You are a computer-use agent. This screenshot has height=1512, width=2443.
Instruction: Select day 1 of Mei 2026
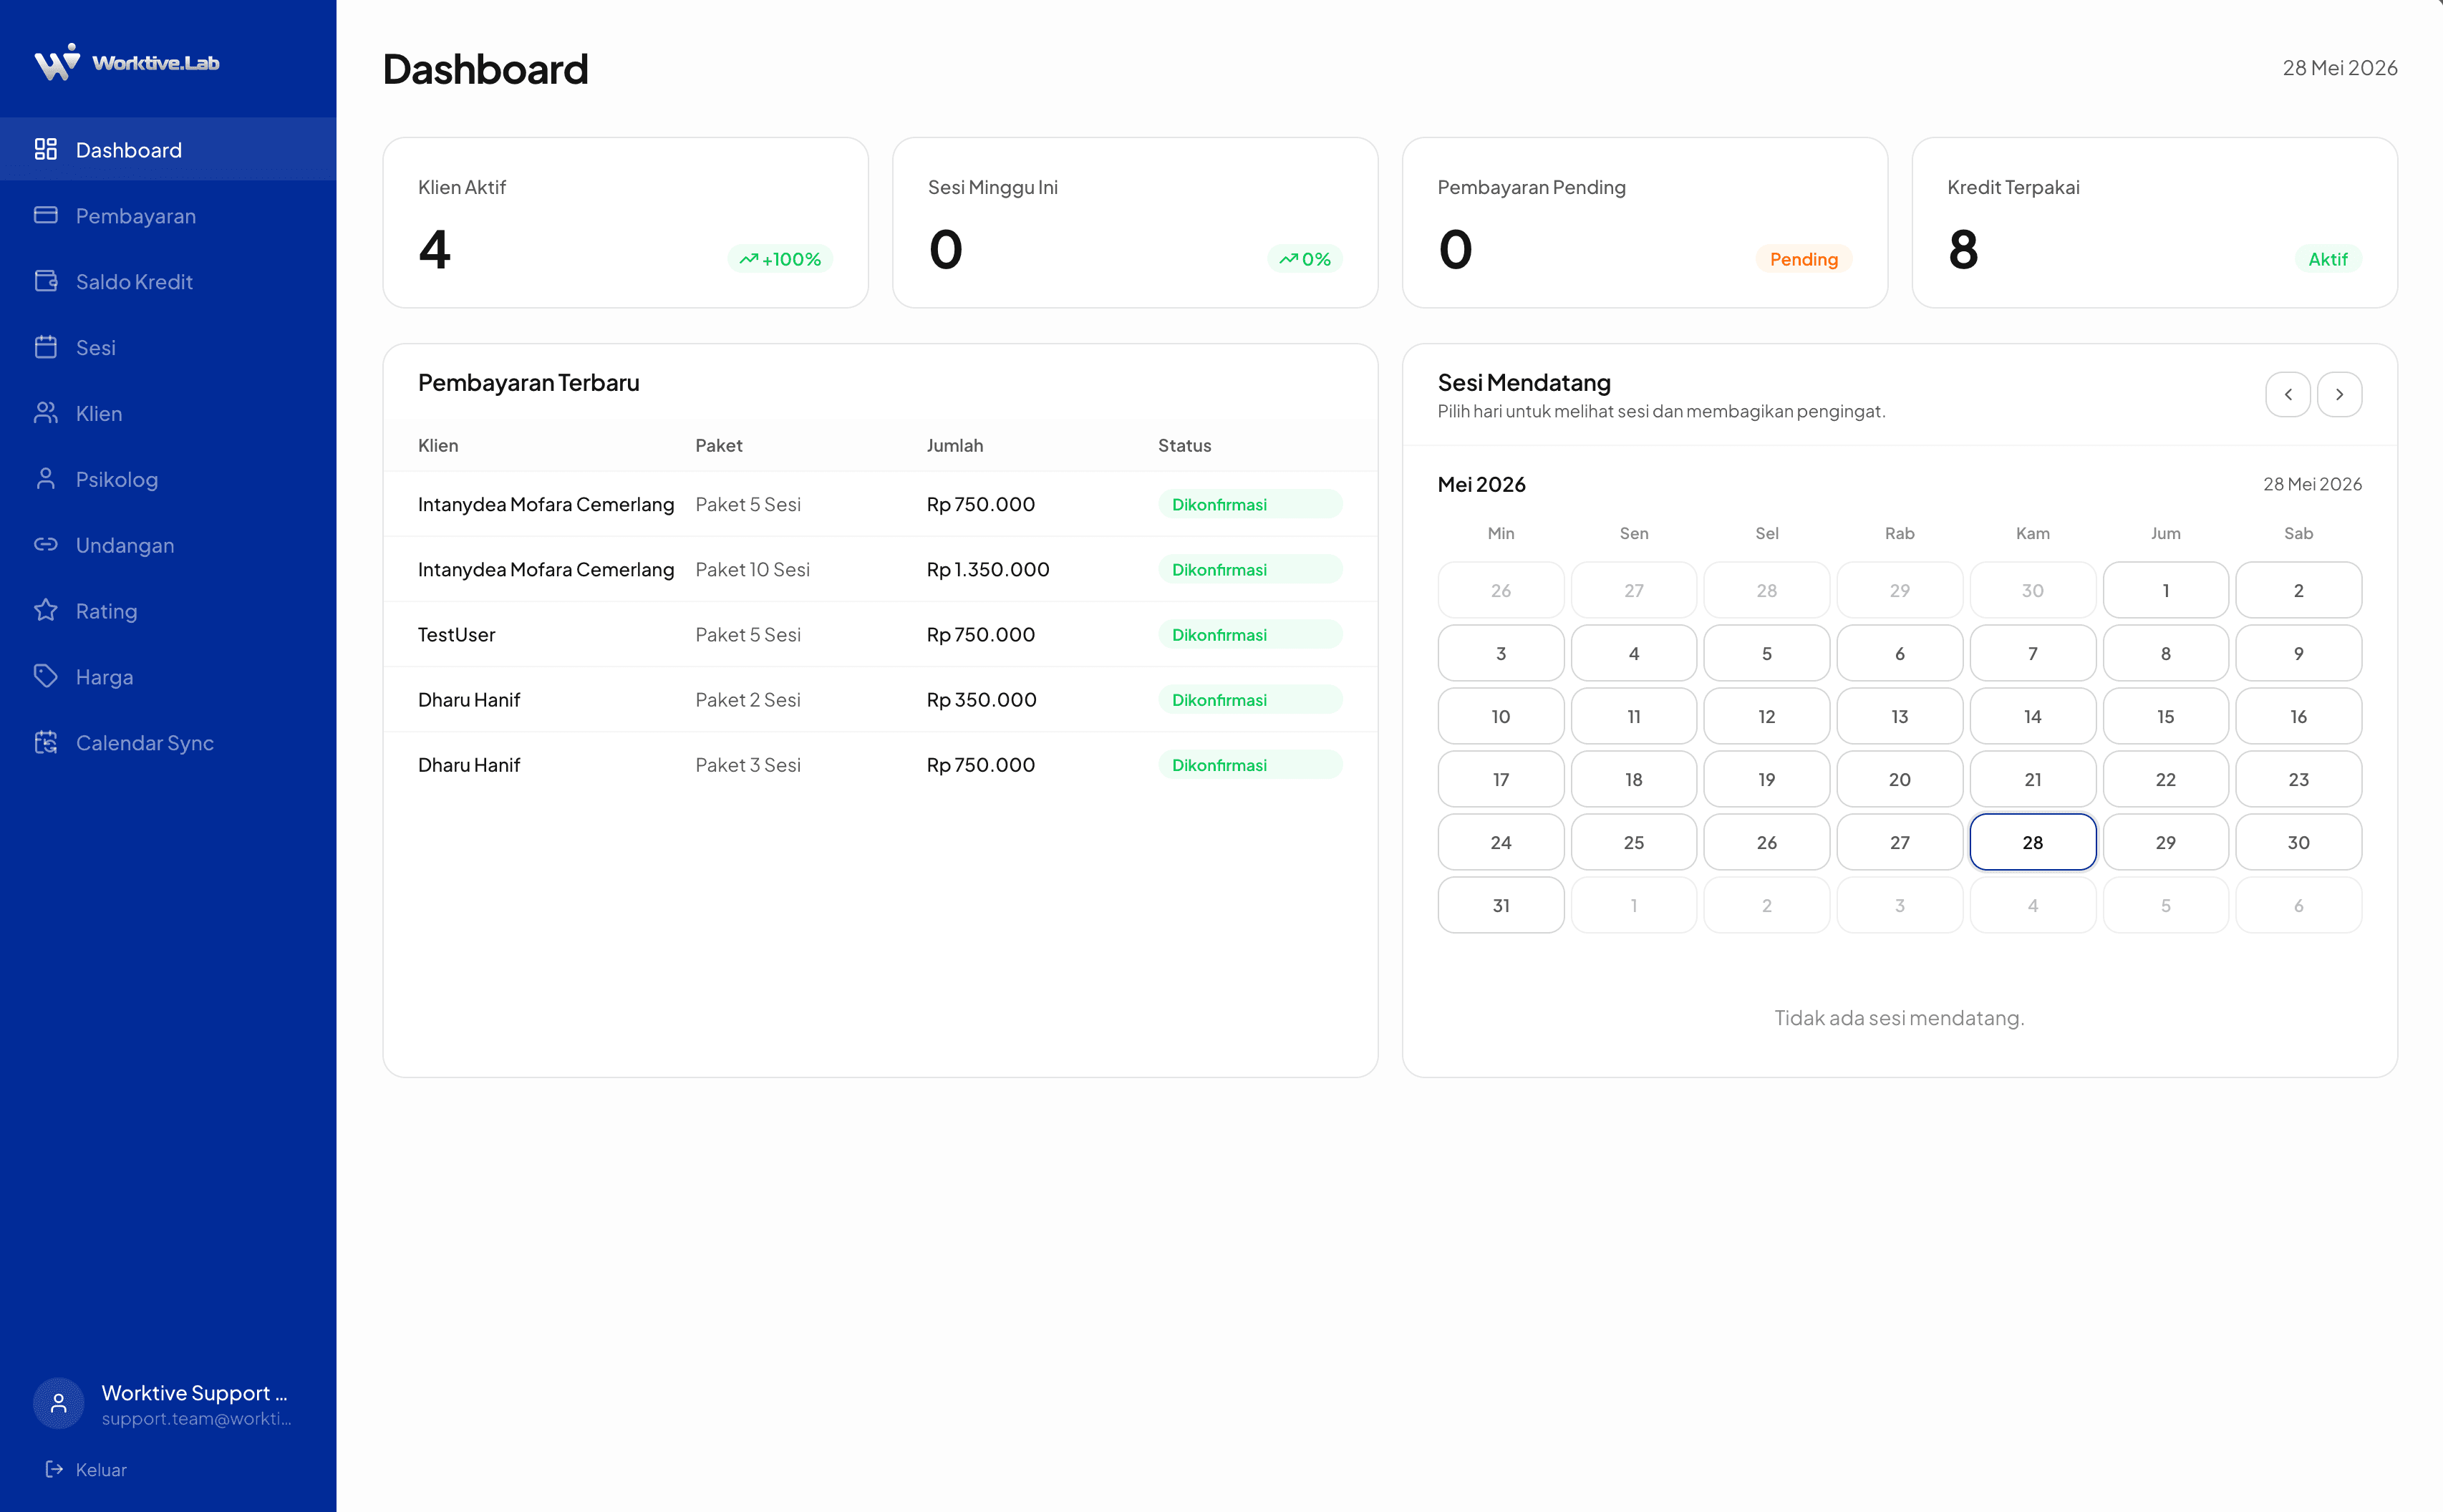coord(2165,590)
